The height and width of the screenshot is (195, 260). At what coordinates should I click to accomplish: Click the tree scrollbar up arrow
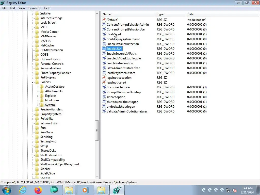[97, 13]
